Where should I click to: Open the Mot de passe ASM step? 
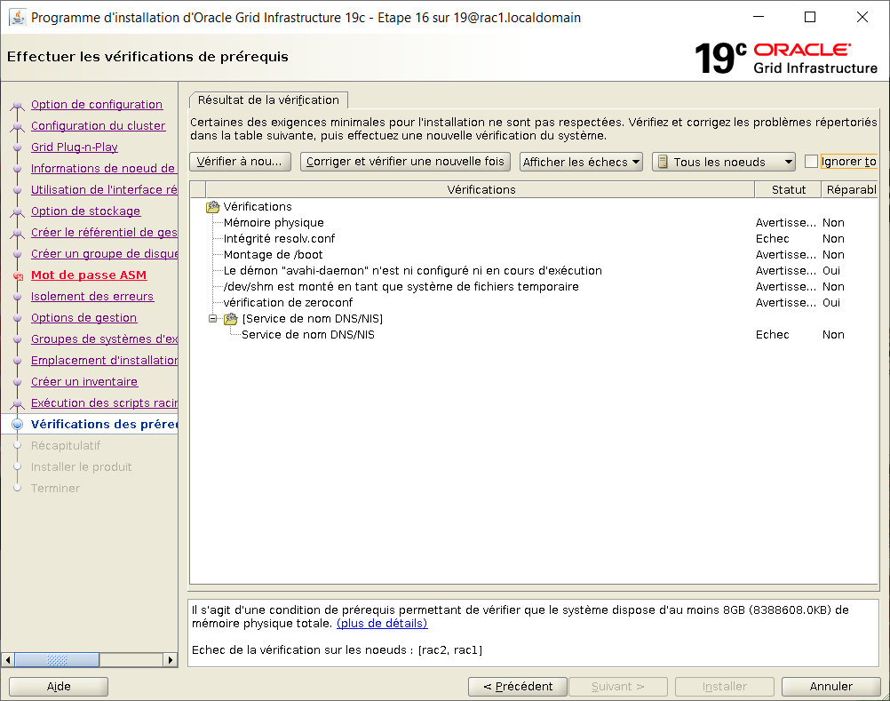point(89,275)
